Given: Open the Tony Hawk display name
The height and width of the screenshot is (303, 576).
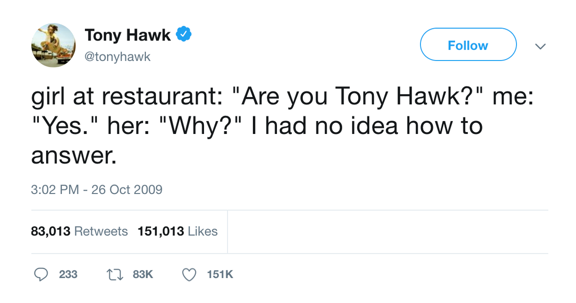Looking at the screenshot, I should pos(128,35).
